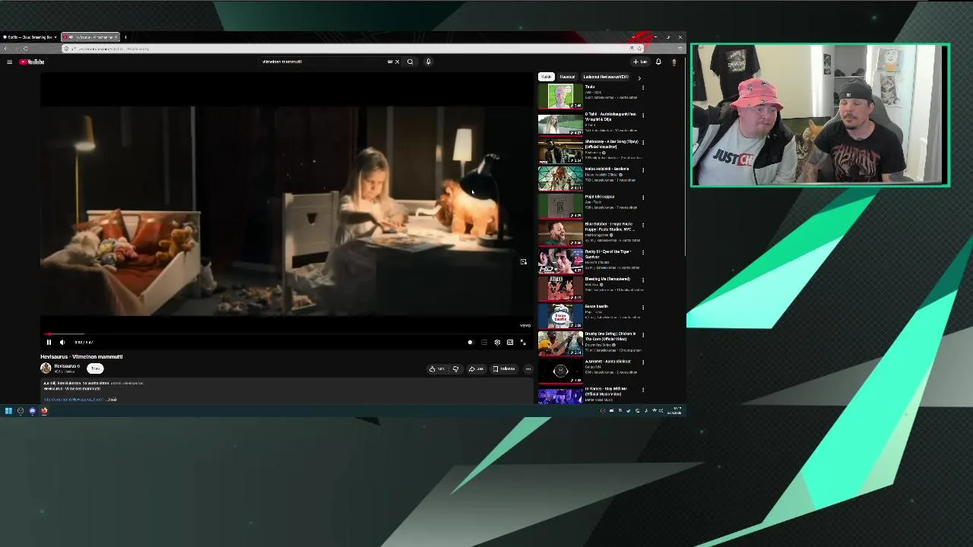This screenshot has height=547, width=973.
Task: Open more actions ellipsis below video
Action: pyautogui.click(x=528, y=369)
